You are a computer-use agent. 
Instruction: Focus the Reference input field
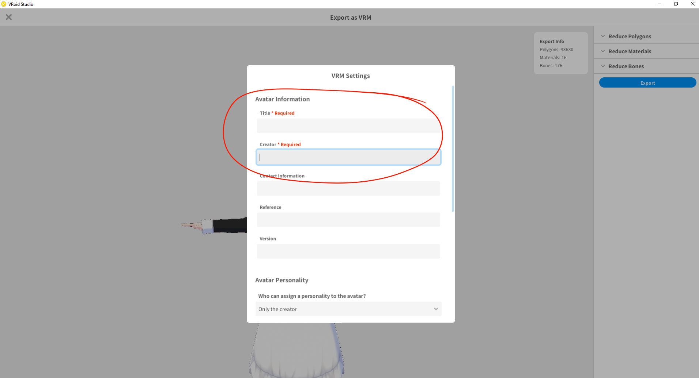tap(348, 220)
